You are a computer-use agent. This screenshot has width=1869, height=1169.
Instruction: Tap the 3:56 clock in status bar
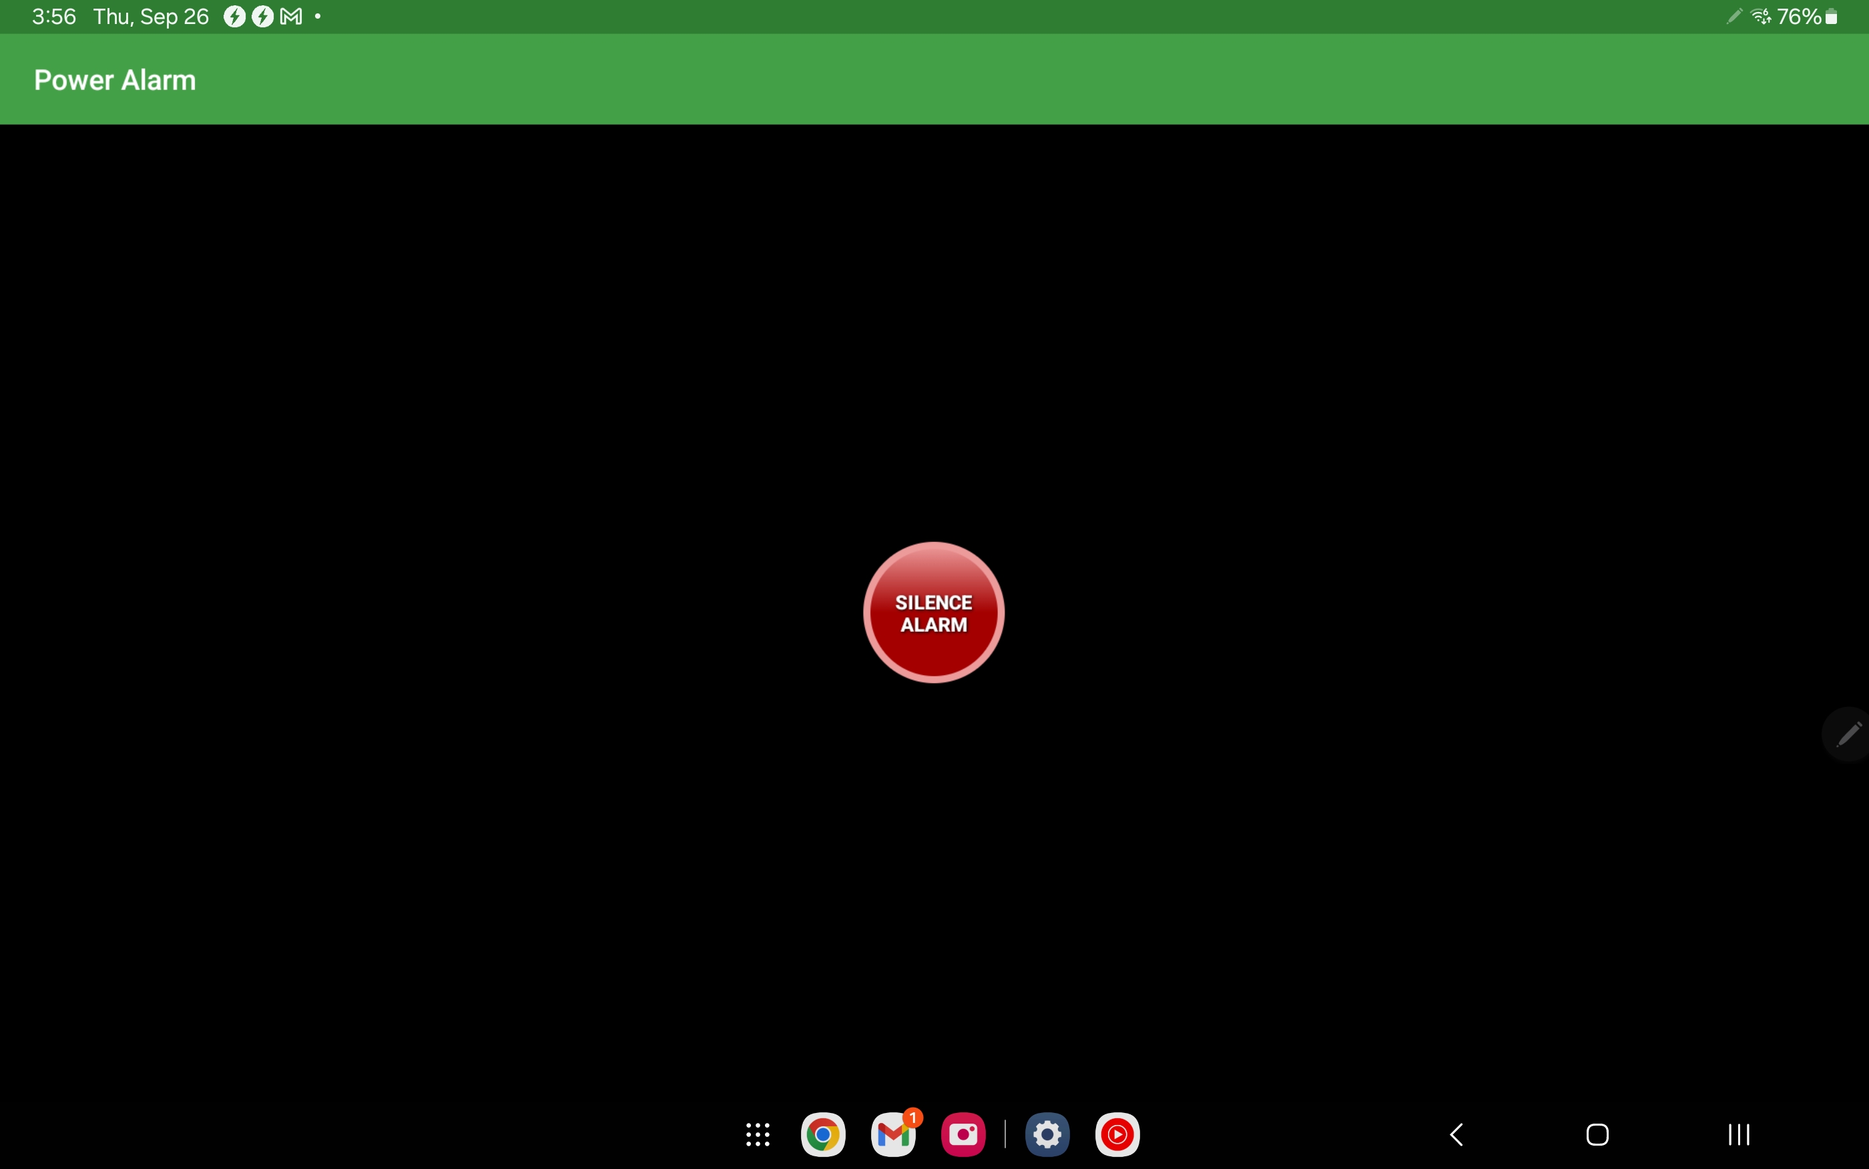coord(54,16)
